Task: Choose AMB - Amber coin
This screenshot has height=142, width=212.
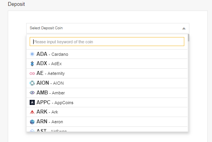Action: click(107, 93)
